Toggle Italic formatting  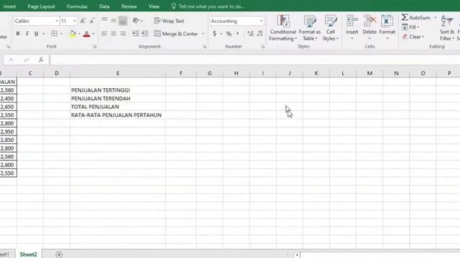click(27, 34)
